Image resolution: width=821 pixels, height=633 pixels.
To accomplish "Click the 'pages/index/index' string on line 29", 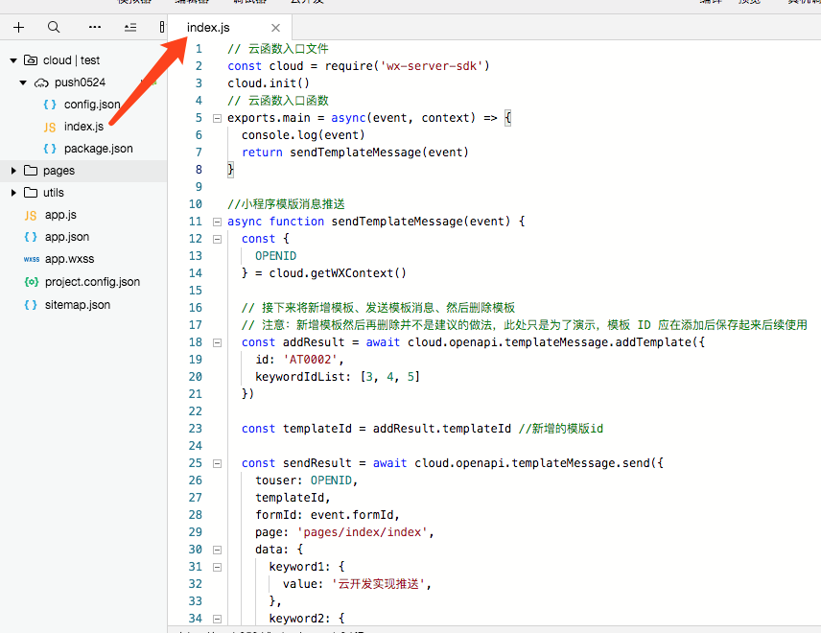I will coord(363,532).
